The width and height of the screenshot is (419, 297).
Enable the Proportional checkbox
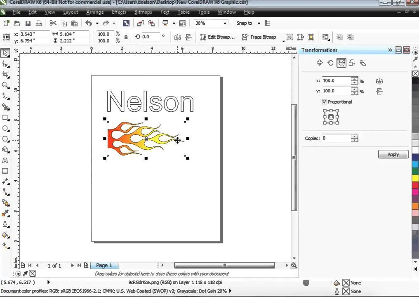[x=324, y=101]
